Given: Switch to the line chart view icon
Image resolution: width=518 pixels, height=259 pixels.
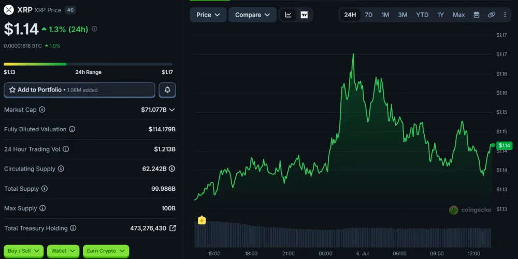Looking at the screenshot, I should coord(288,15).
